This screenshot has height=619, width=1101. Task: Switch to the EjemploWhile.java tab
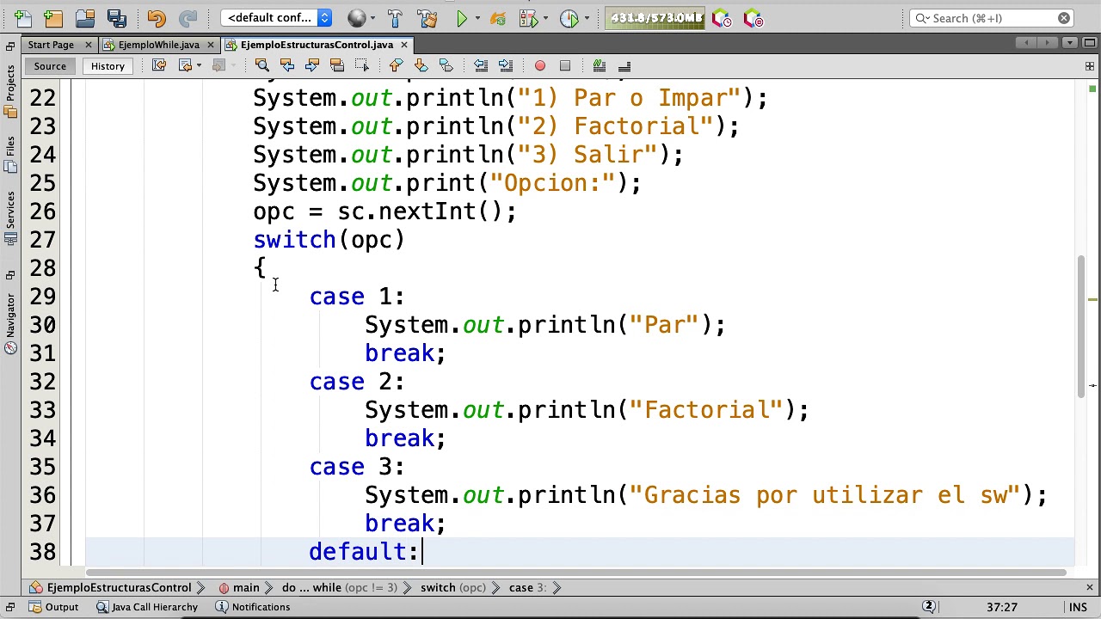tap(159, 45)
